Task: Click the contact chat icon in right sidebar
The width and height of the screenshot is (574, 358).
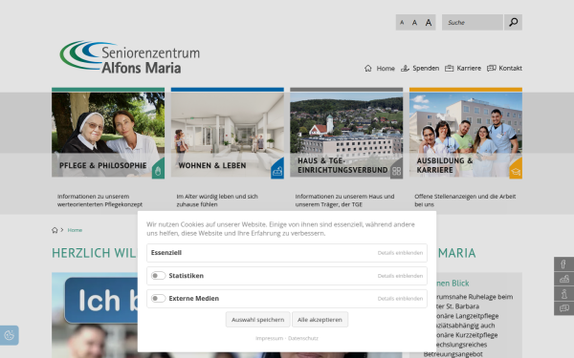Action: [x=563, y=308]
